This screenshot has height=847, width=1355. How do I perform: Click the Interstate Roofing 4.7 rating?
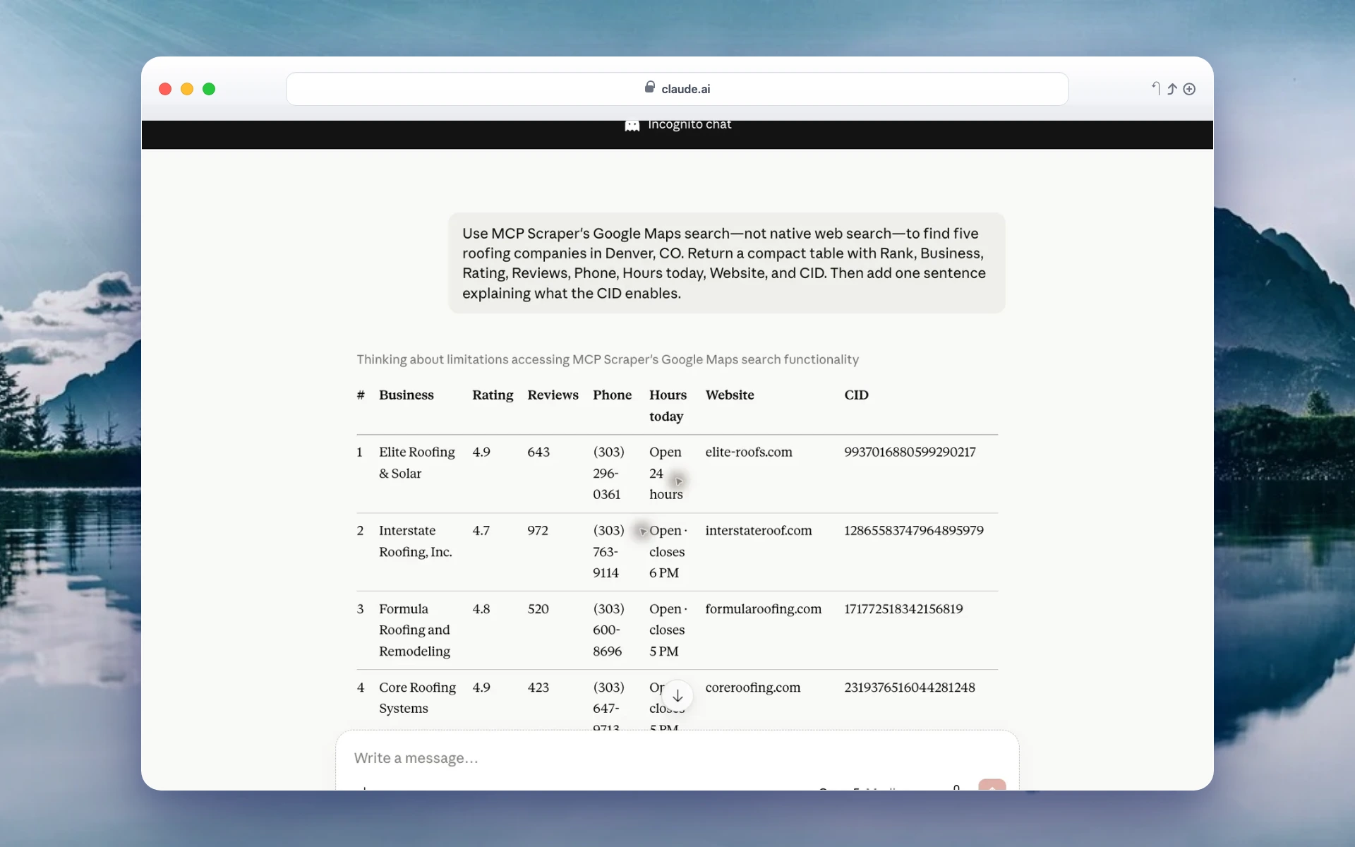tap(481, 530)
